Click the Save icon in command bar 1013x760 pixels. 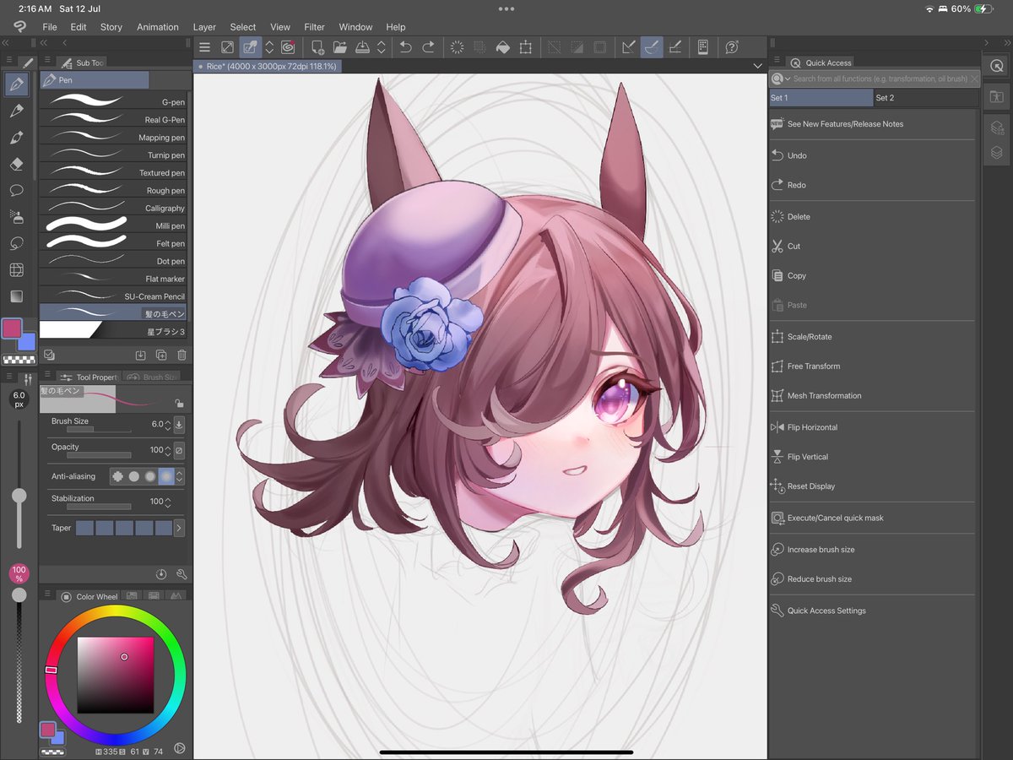point(362,47)
